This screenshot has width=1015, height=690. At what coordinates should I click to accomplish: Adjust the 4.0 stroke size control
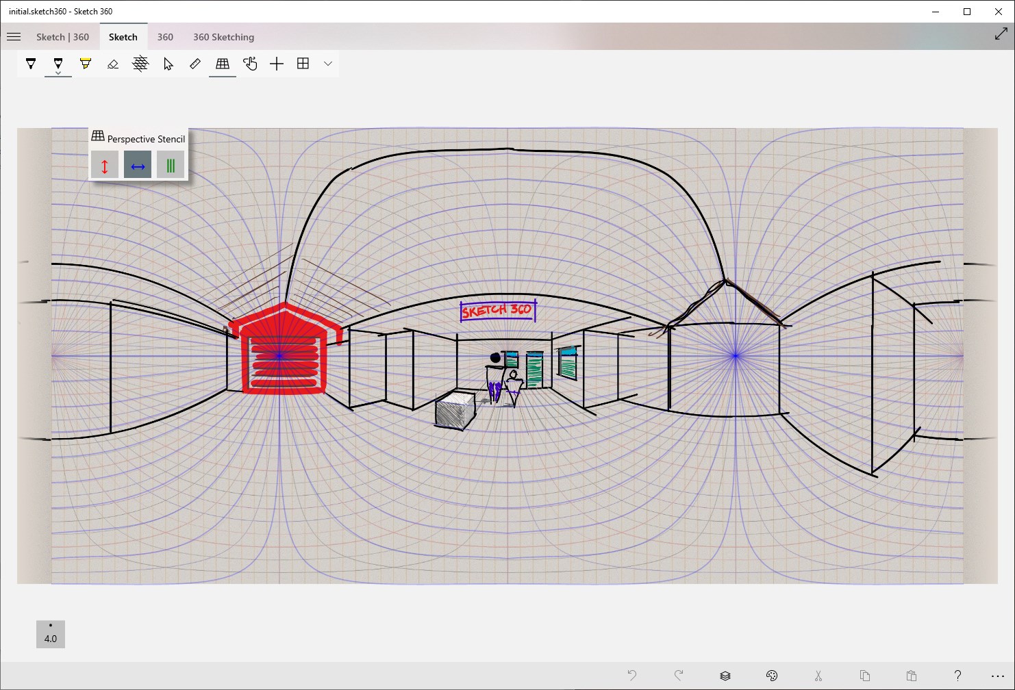50,634
